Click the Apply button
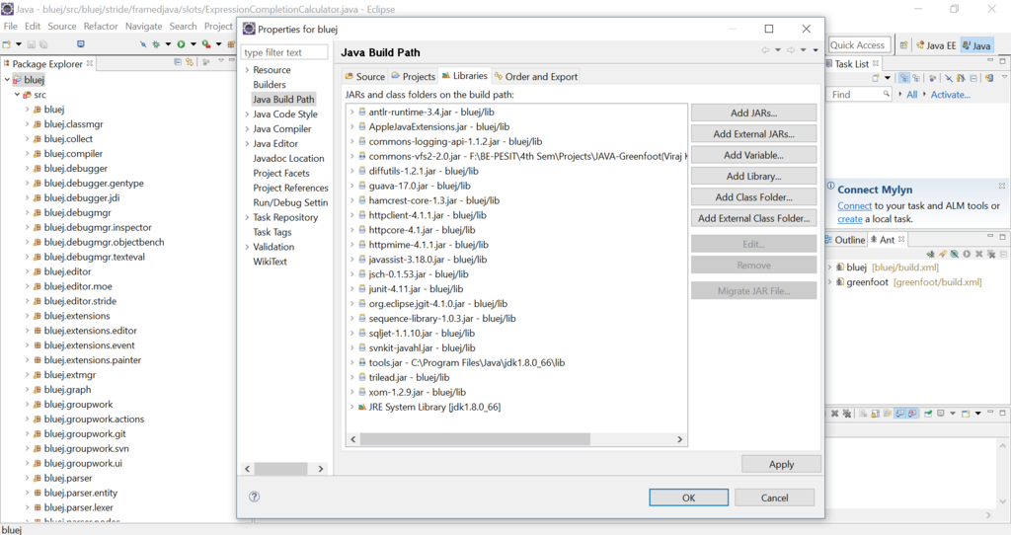Viewport: 1011px width, 535px height. click(781, 464)
